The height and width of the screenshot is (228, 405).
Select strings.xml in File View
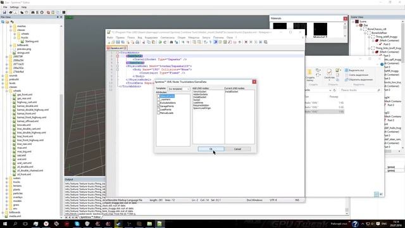23,53
